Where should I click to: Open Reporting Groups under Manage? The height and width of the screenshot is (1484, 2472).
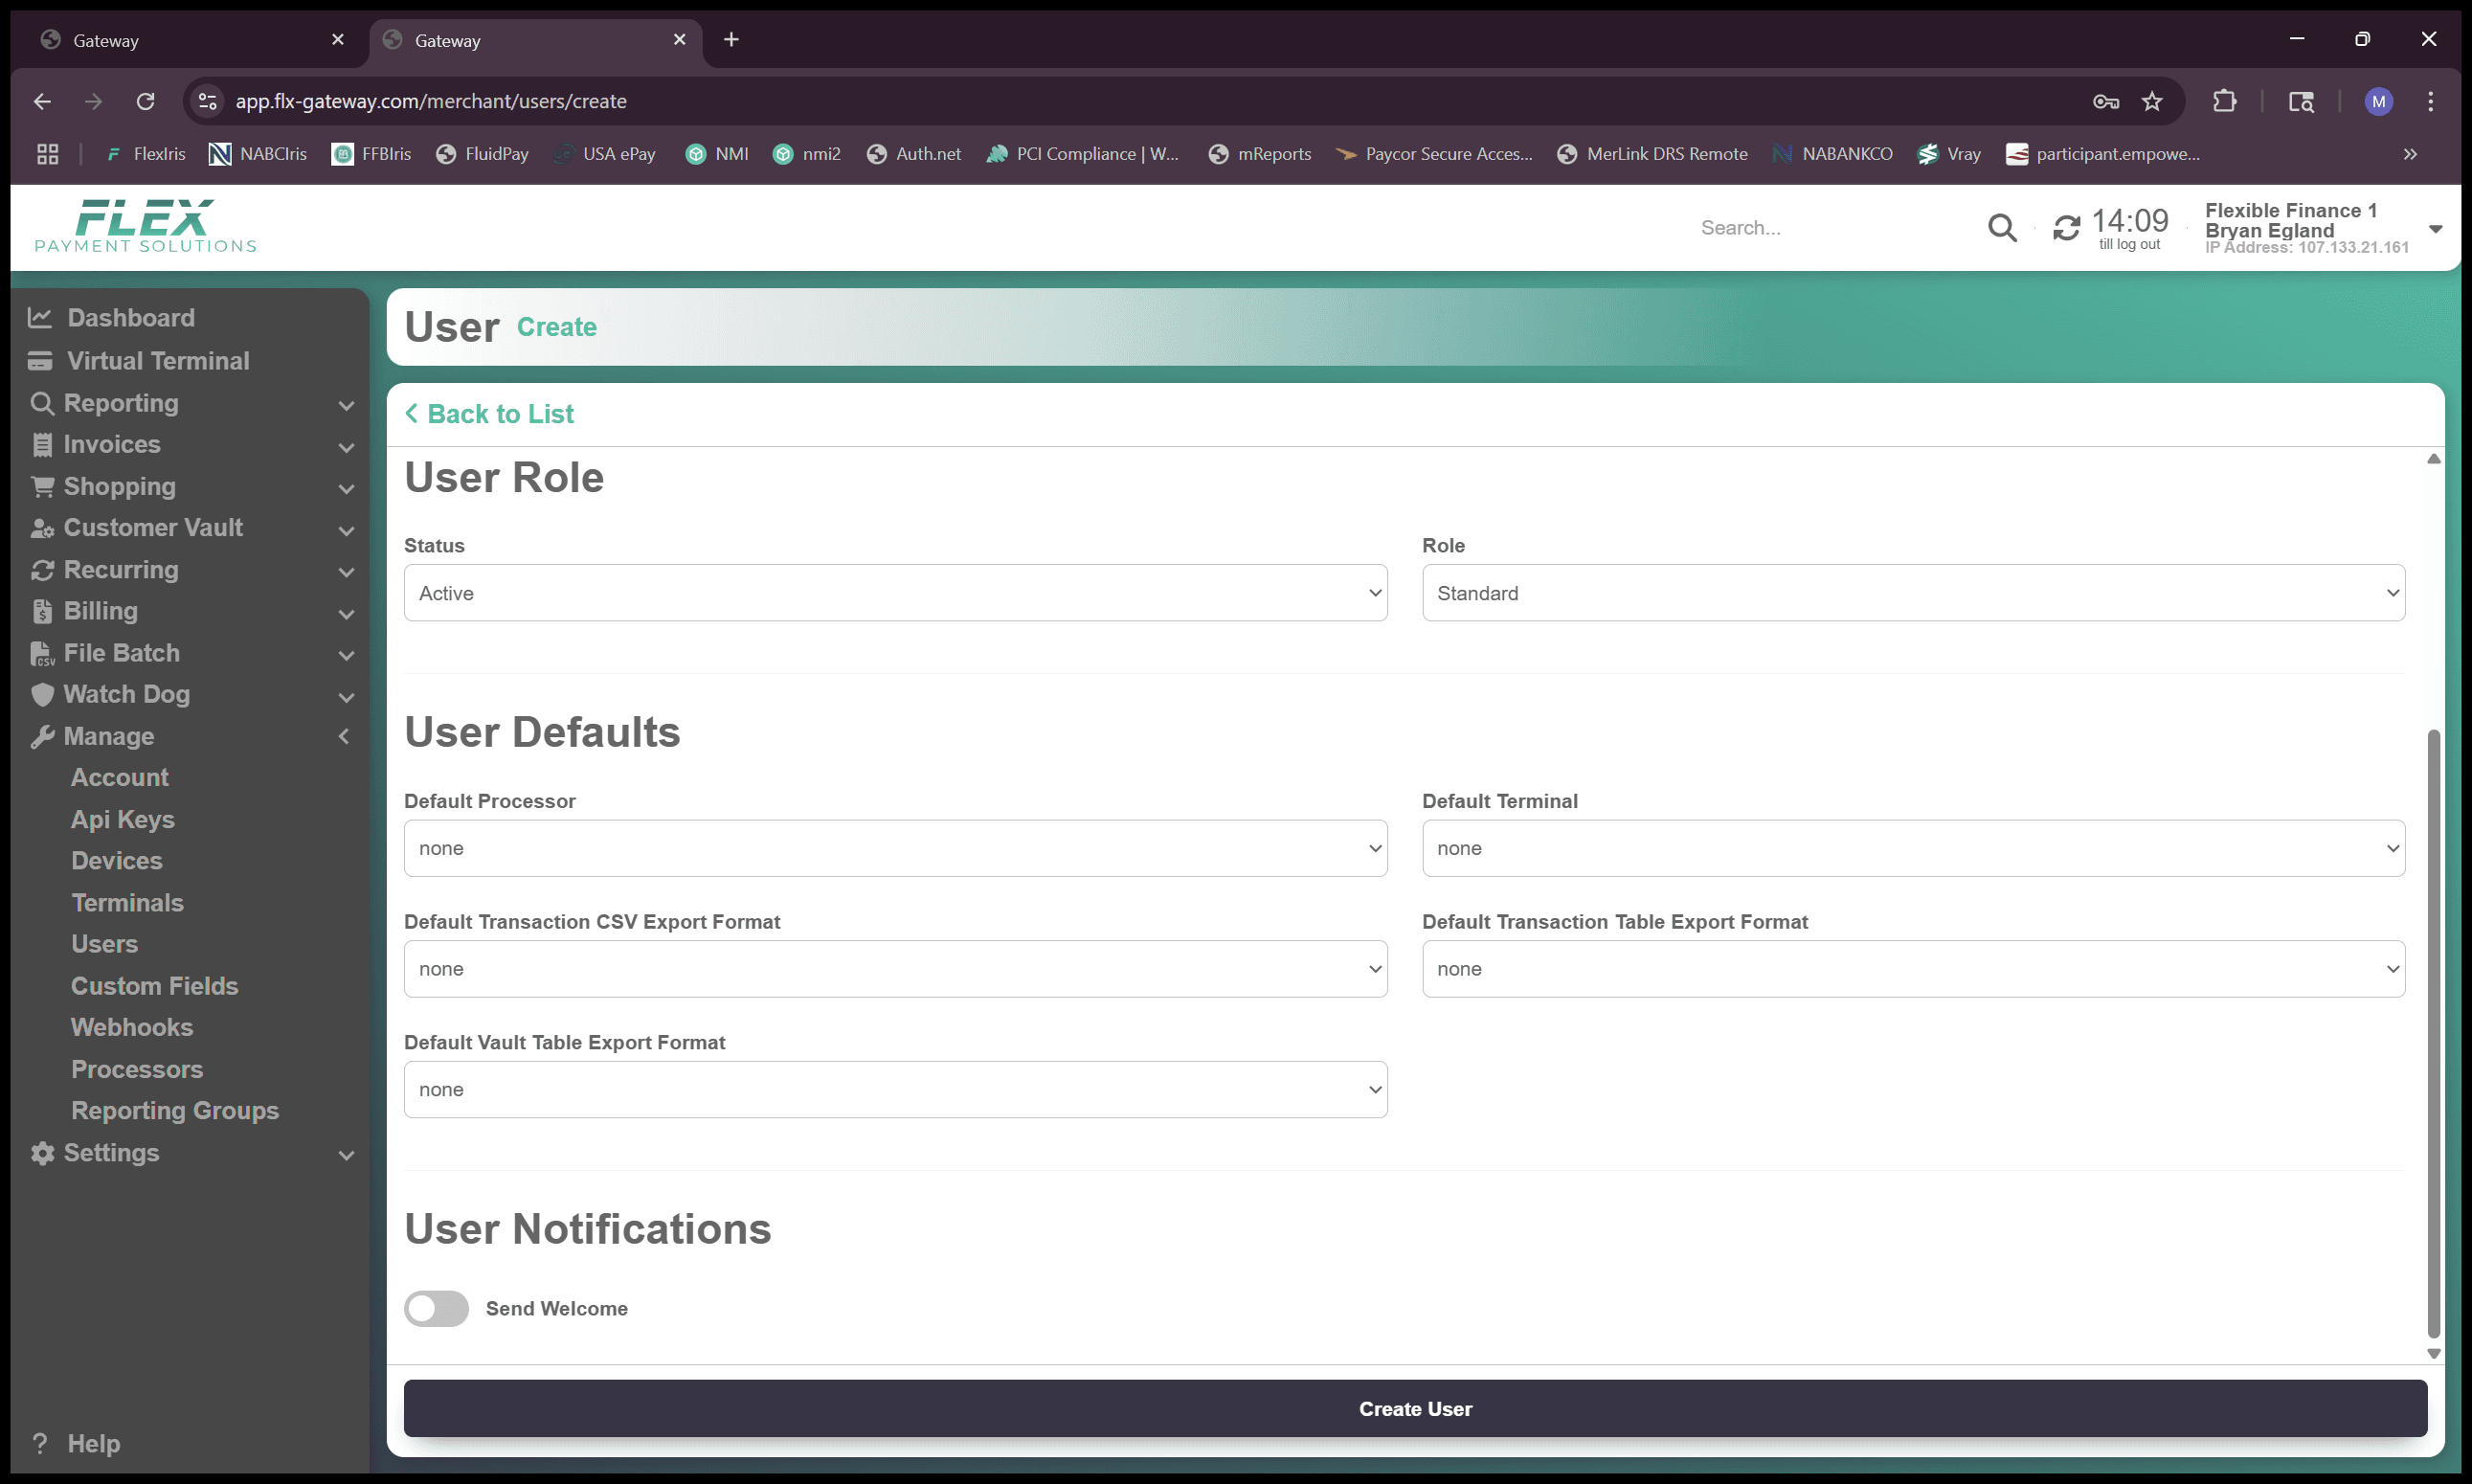pos(175,1111)
